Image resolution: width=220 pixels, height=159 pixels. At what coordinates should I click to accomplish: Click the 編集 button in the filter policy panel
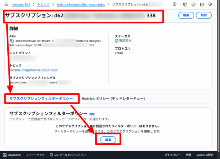(108, 140)
